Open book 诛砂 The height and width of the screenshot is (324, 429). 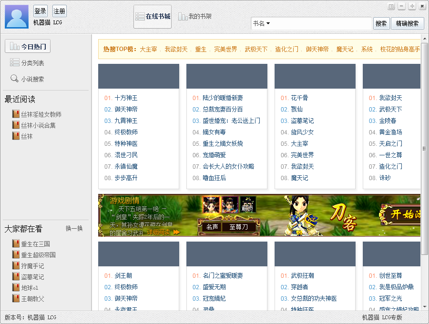click(x=385, y=178)
